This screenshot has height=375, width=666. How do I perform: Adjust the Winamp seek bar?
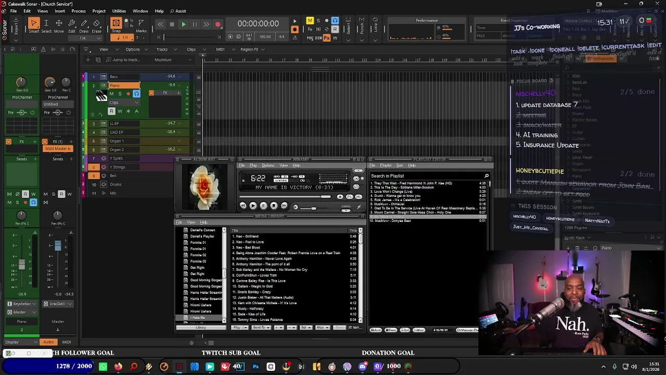click(285, 197)
